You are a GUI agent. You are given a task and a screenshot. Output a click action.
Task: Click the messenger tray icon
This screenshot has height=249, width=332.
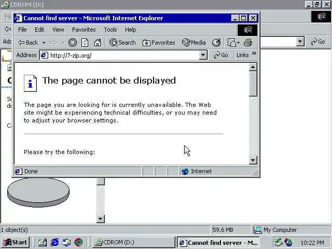[288, 242]
